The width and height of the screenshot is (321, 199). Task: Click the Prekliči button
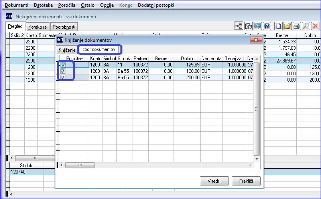246,181
